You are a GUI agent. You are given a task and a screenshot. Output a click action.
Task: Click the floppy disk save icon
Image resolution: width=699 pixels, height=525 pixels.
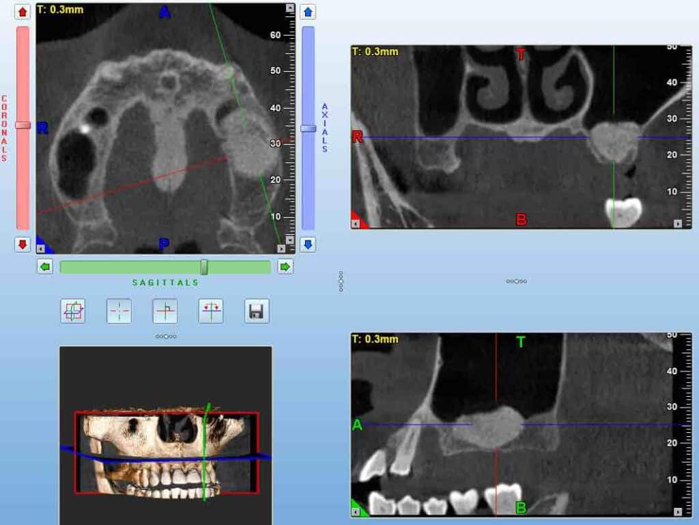coord(257,311)
